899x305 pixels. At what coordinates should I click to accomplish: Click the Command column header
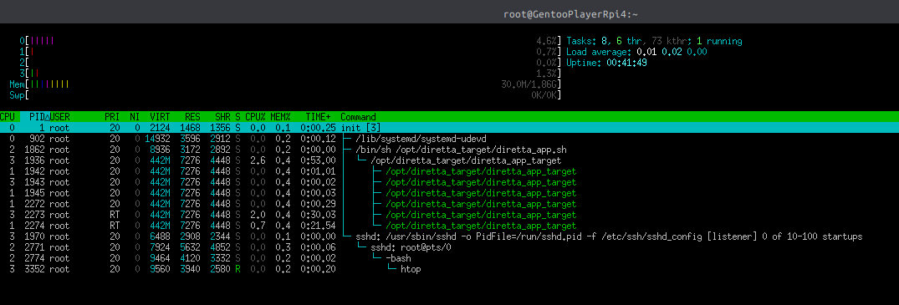coord(358,116)
